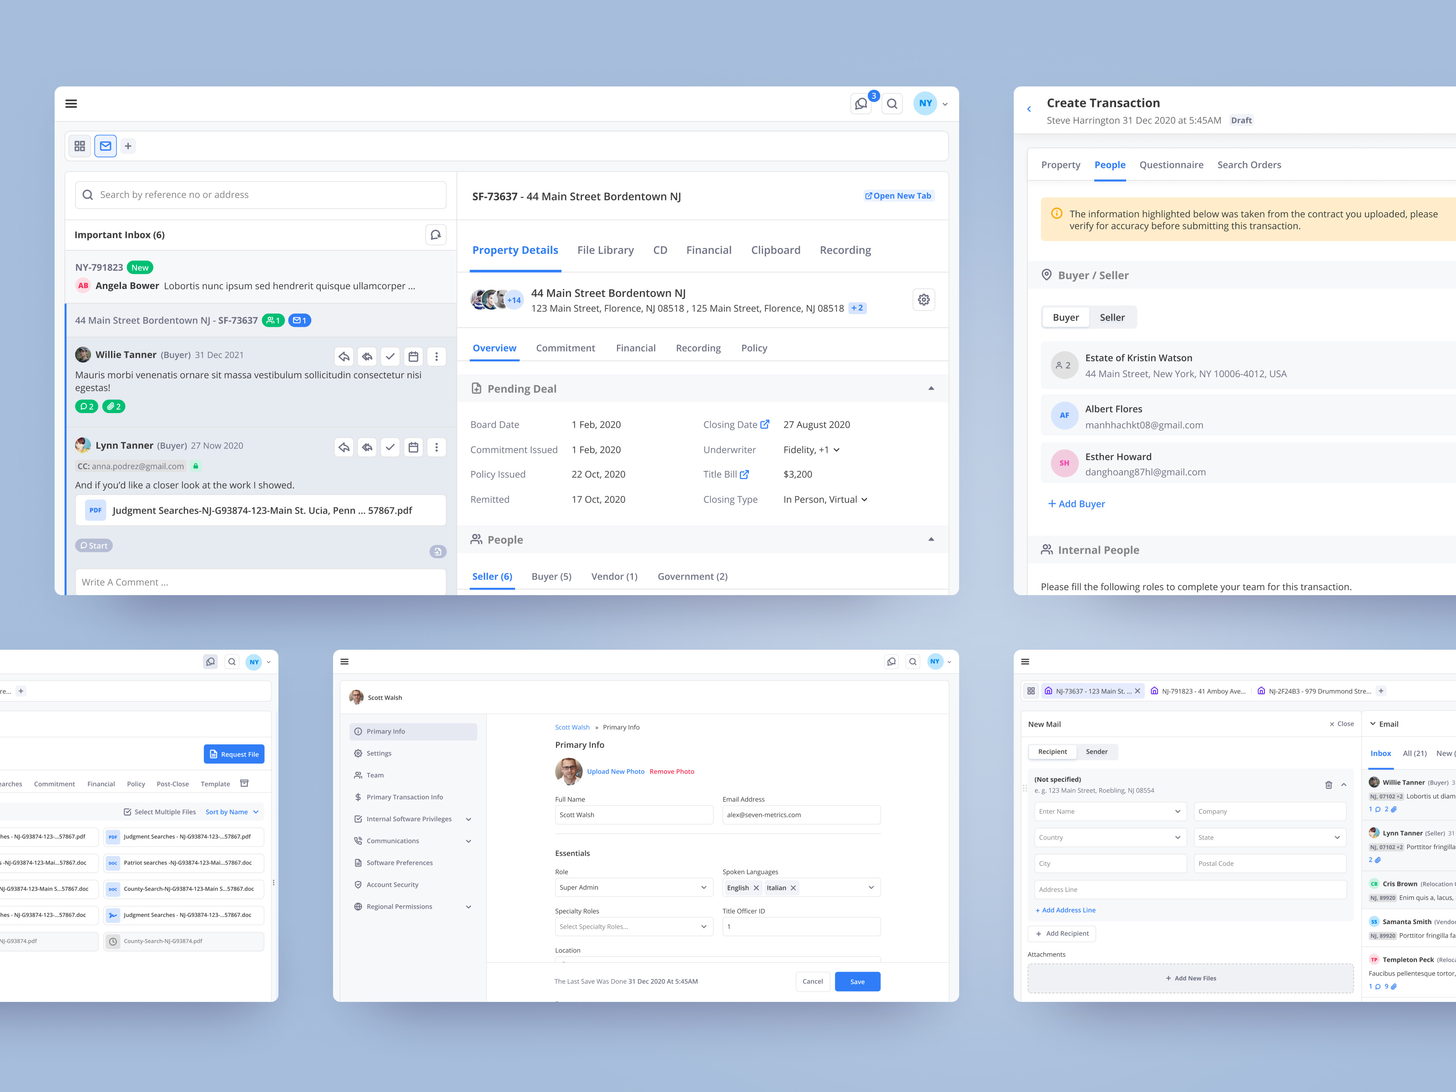Expand the Closing Type dropdown
The height and width of the screenshot is (1092, 1456).
[x=825, y=499]
